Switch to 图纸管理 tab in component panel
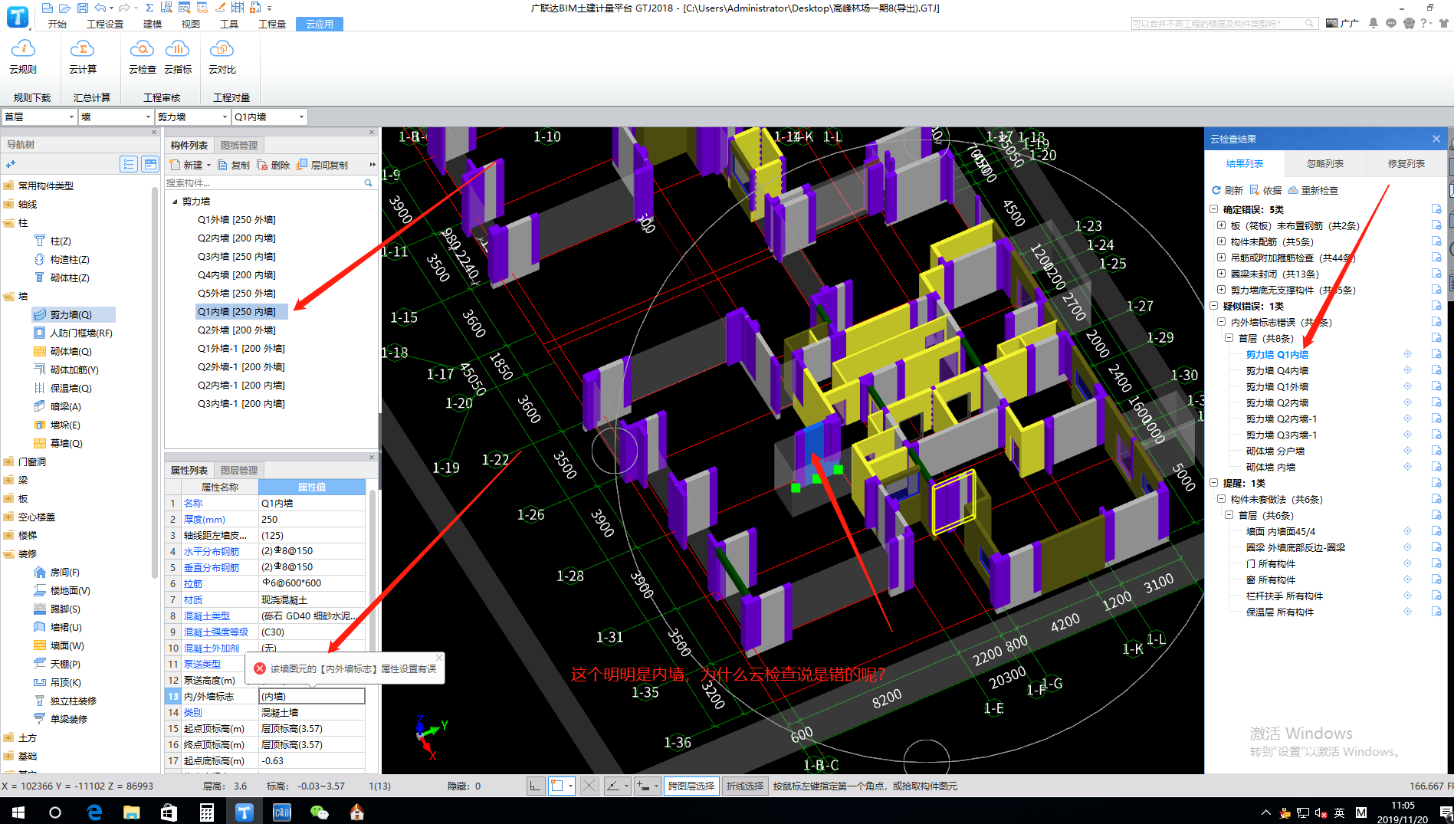Viewport: 1454px width, 824px height. coord(239,145)
